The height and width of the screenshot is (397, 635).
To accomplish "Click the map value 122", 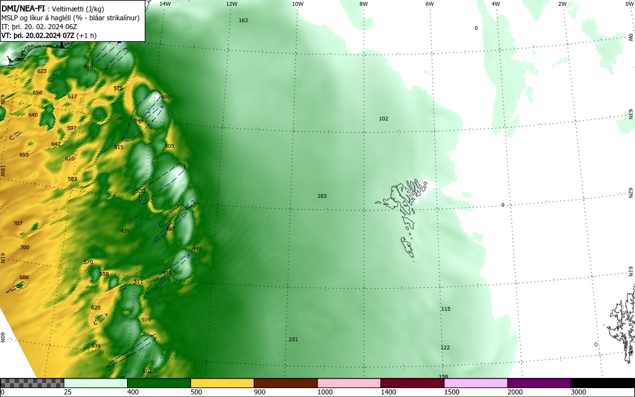I will coord(445,348).
